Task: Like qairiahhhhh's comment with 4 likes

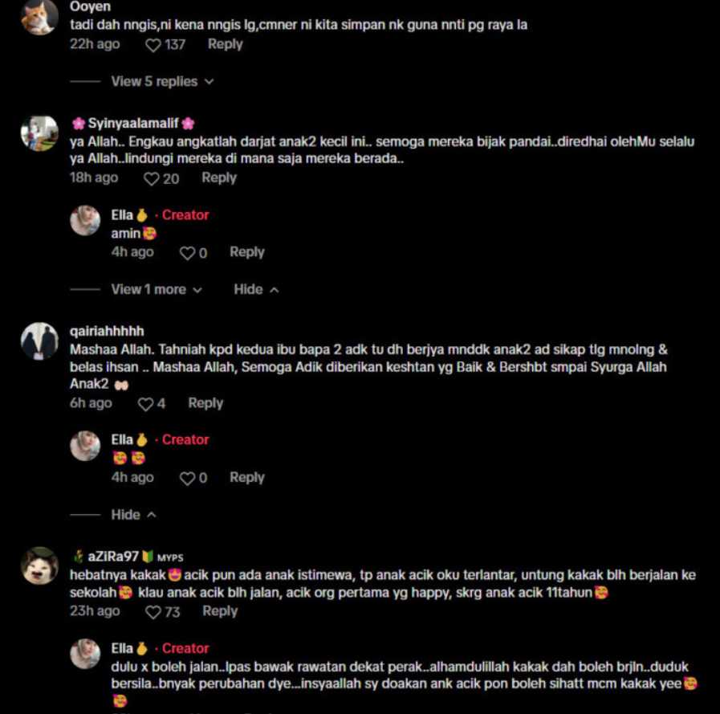Action: click(x=146, y=404)
